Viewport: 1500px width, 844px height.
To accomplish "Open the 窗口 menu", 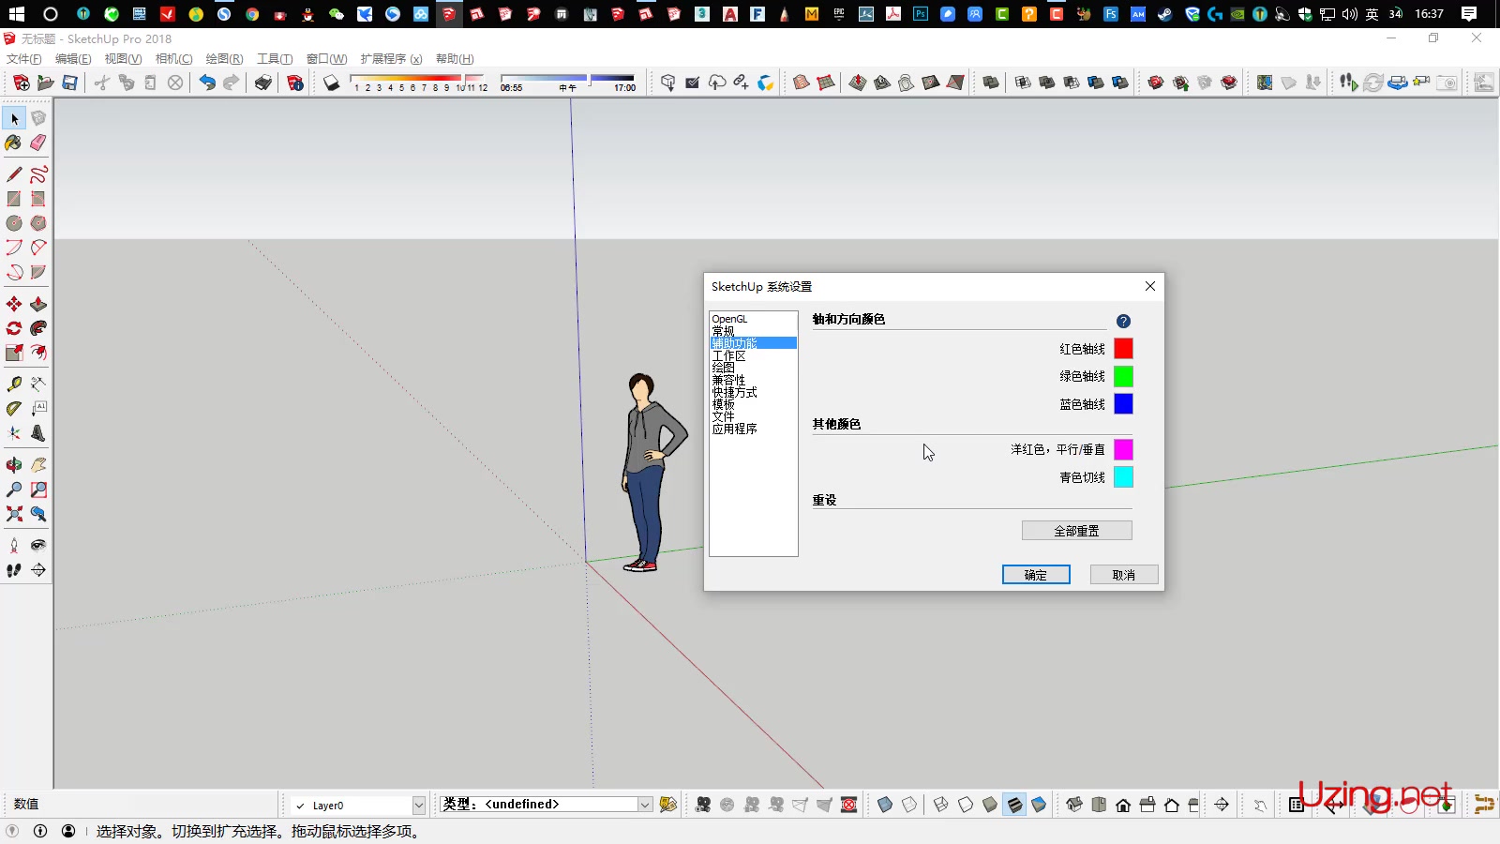I will point(325,59).
